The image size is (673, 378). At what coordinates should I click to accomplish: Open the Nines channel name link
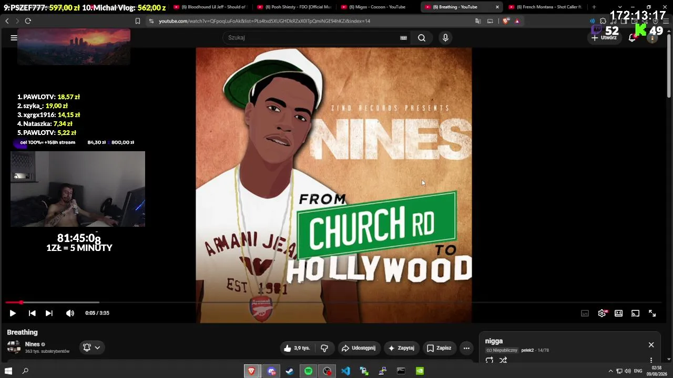(x=33, y=344)
